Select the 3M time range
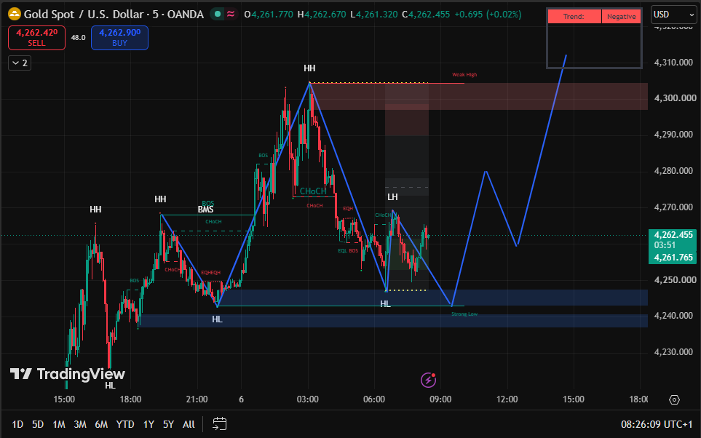 [80, 424]
